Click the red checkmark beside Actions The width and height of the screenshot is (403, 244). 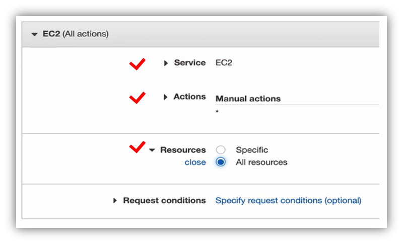tap(137, 98)
